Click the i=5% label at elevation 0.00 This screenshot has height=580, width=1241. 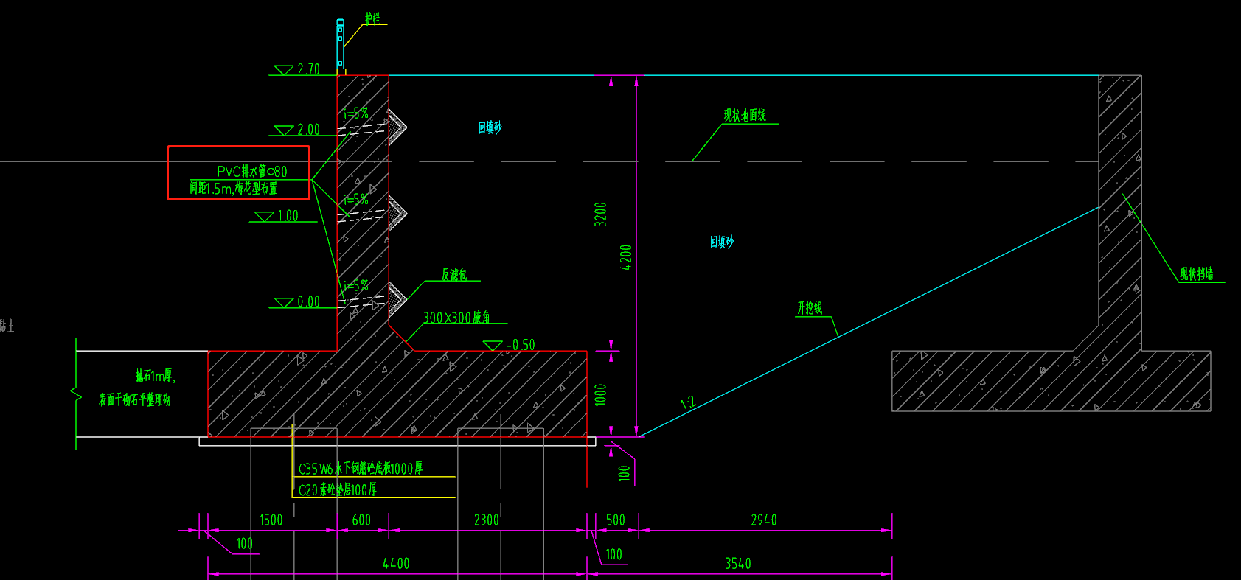[356, 286]
